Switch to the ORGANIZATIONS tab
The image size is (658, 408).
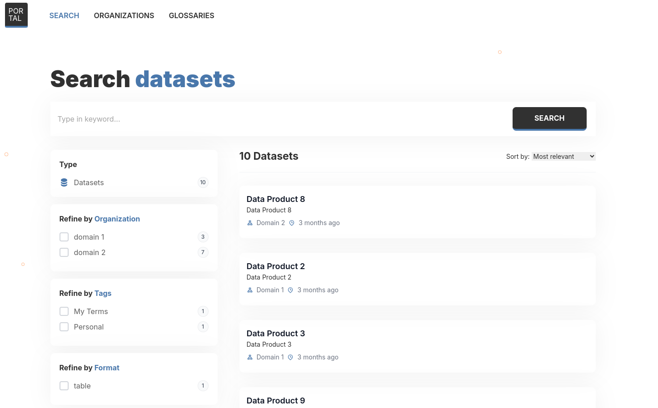pyautogui.click(x=124, y=15)
